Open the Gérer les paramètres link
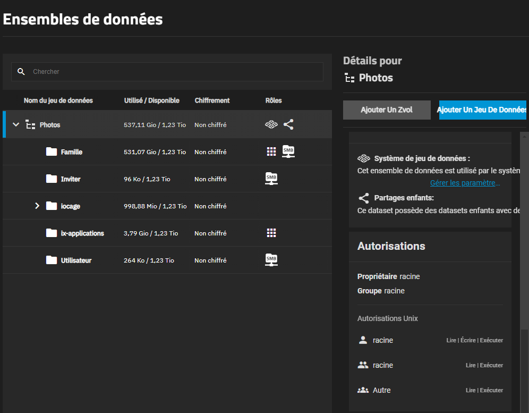Viewport: 529px width, 413px height. [x=465, y=183]
